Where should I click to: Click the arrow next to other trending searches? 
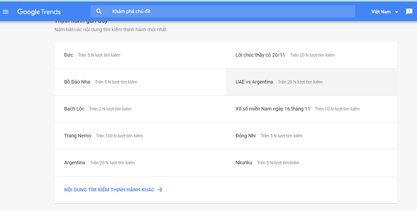160,189
